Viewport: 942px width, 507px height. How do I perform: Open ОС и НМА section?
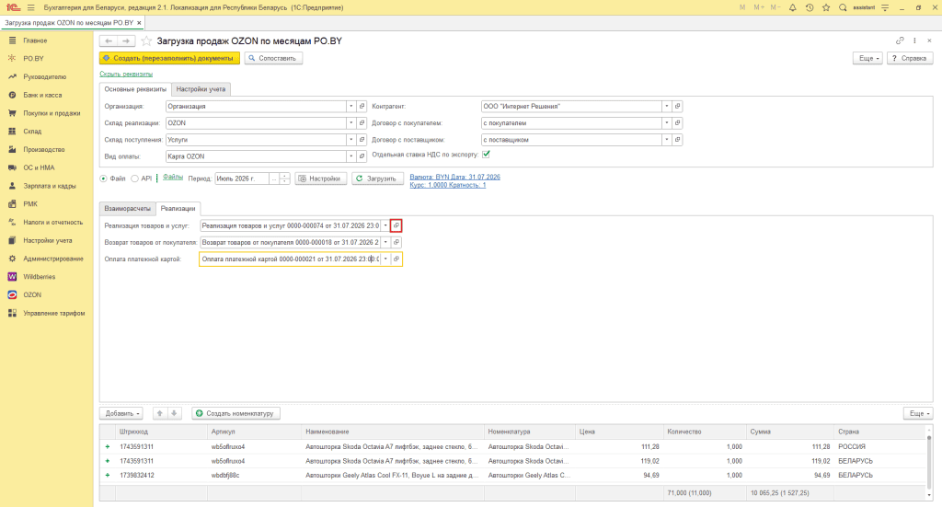pyautogui.click(x=39, y=167)
